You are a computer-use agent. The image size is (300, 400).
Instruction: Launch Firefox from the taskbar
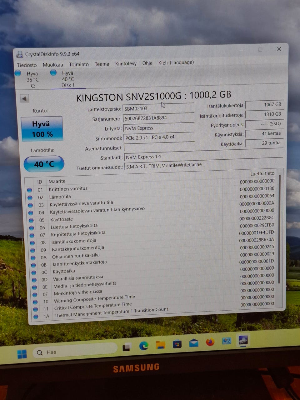coord(210,342)
